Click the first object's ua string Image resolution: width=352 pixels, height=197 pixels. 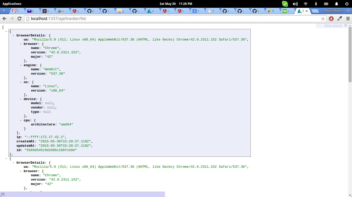139,40
